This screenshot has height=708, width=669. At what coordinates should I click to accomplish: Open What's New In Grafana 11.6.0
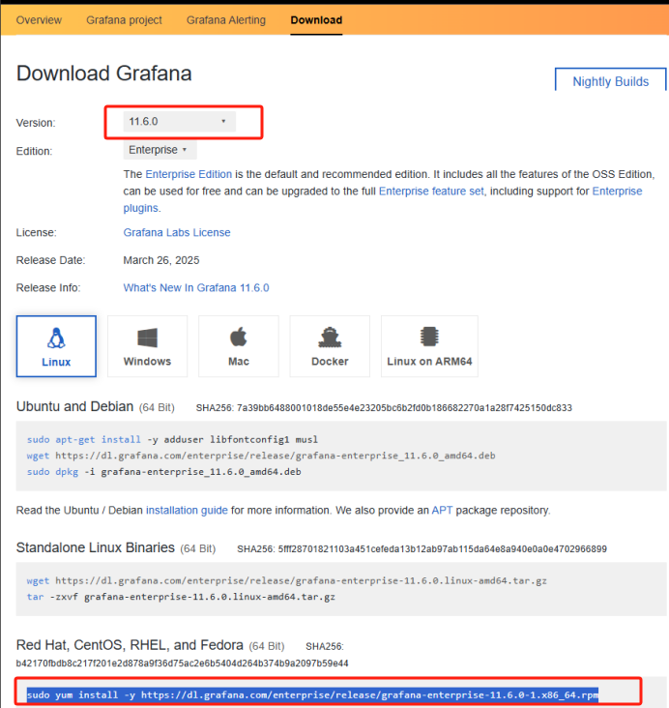(x=196, y=287)
